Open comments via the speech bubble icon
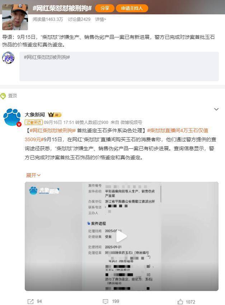Screen dimensions: 225x305 (105, 301)
